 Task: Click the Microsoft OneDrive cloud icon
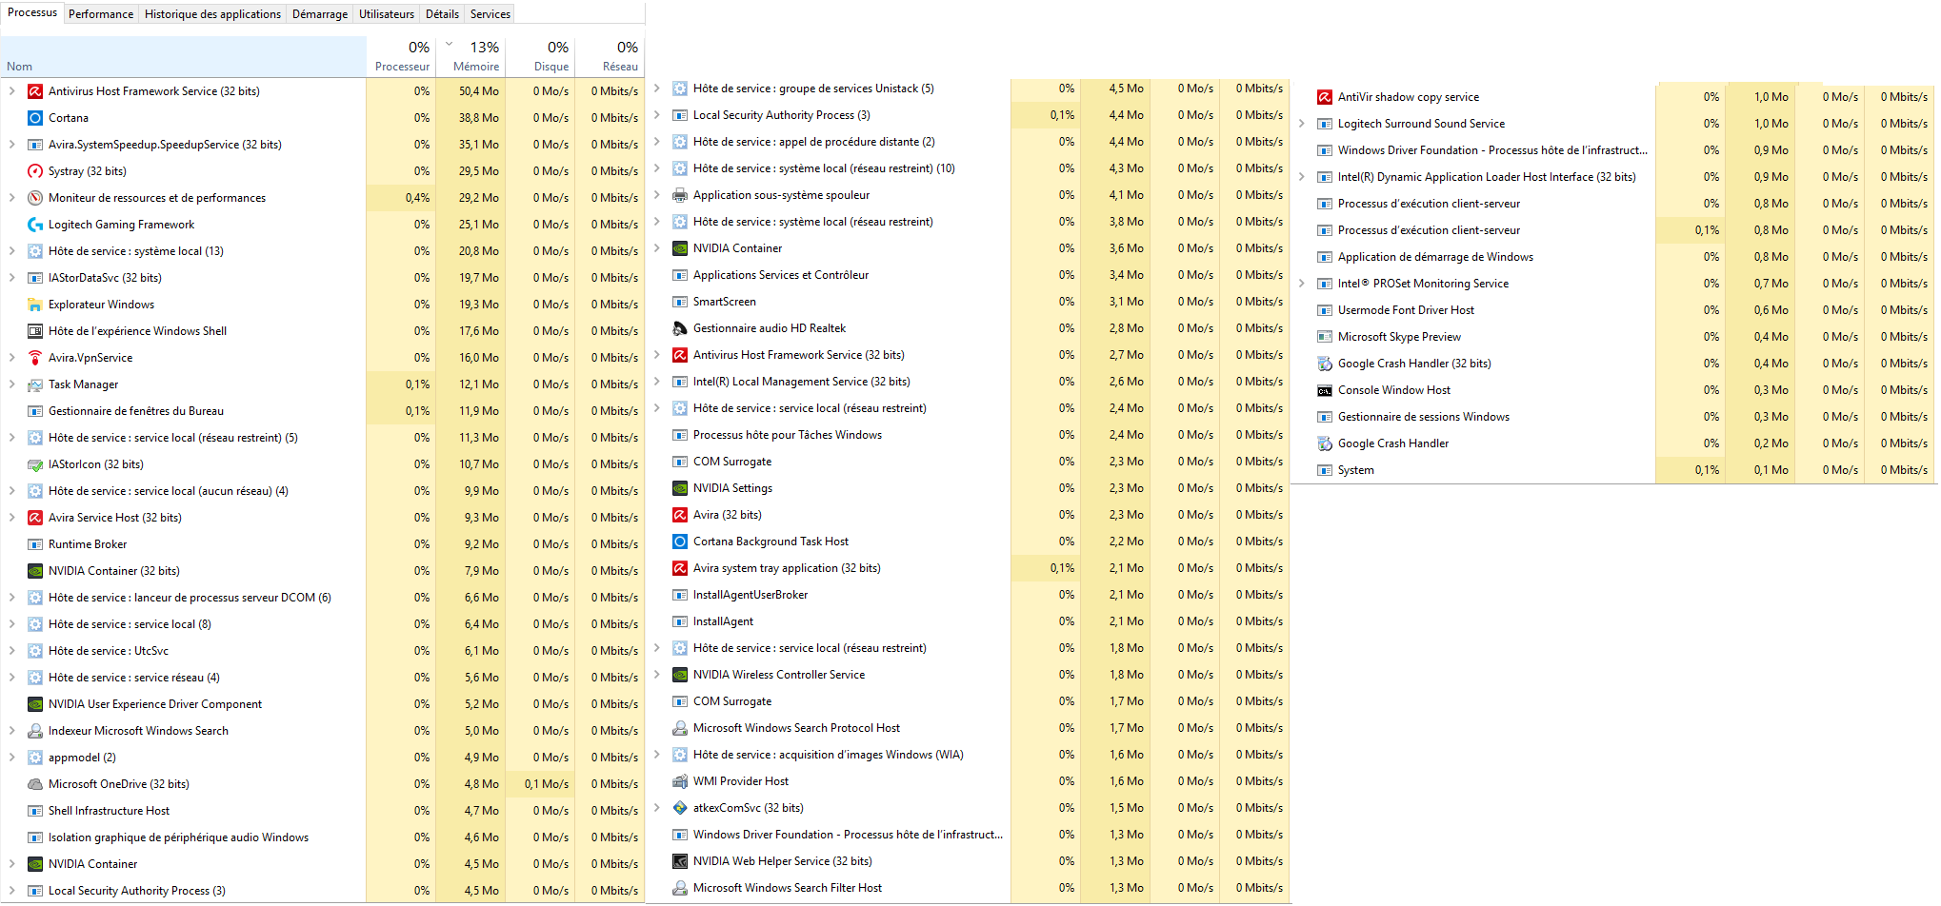point(35,784)
